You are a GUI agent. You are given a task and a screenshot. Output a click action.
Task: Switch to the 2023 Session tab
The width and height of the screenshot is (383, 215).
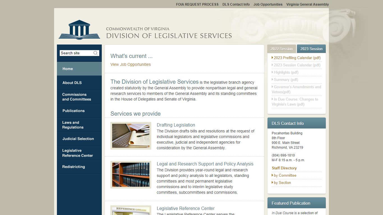pyautogui.click(x=311, y=49)
